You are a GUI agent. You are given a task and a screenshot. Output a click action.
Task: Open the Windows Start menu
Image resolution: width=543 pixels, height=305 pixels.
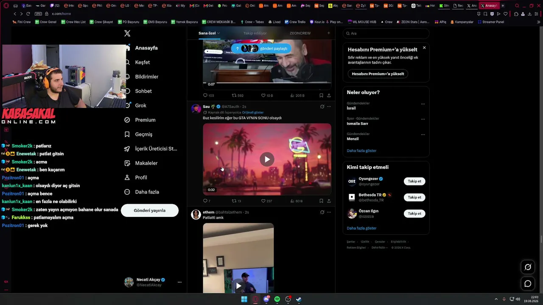tap(244, 299)
